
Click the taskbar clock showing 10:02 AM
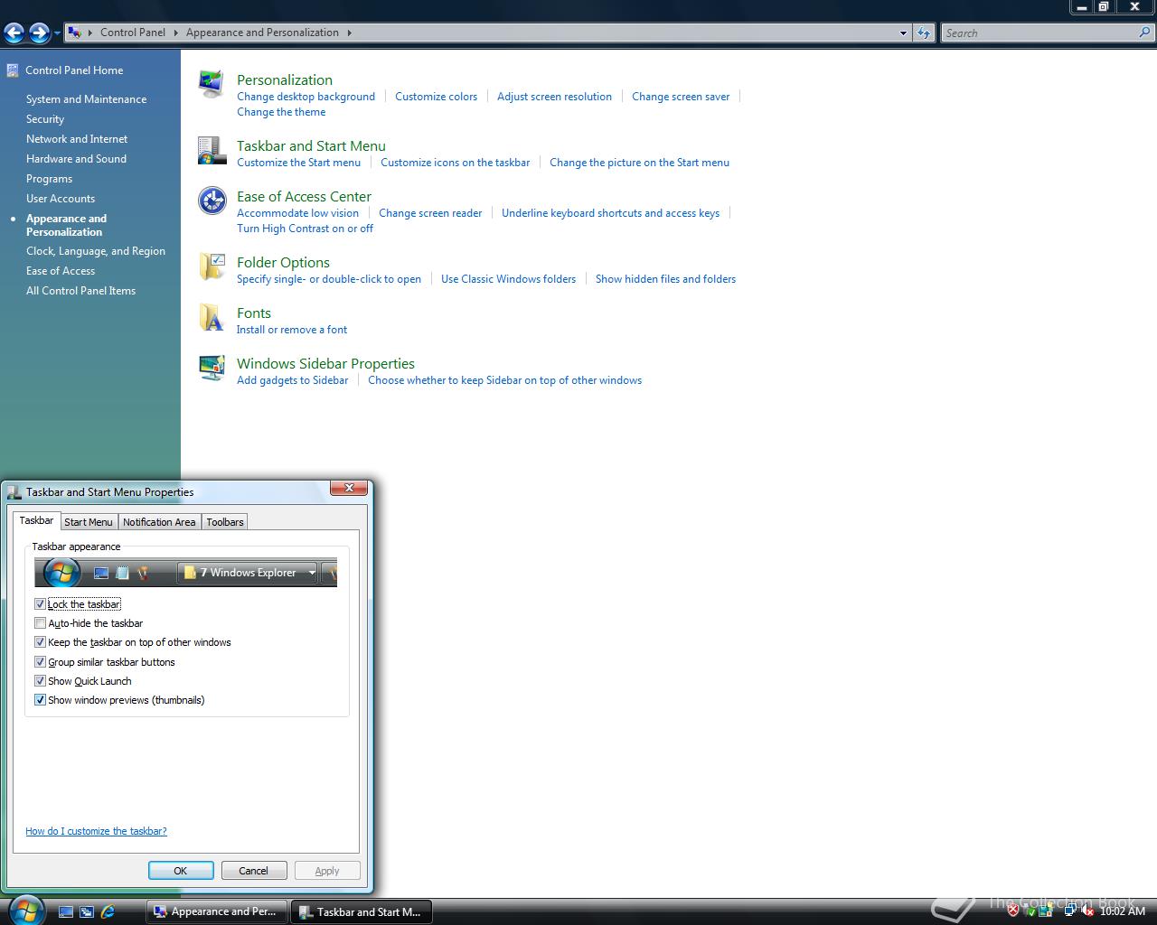pyautogui.click(x=1122, y=911)
